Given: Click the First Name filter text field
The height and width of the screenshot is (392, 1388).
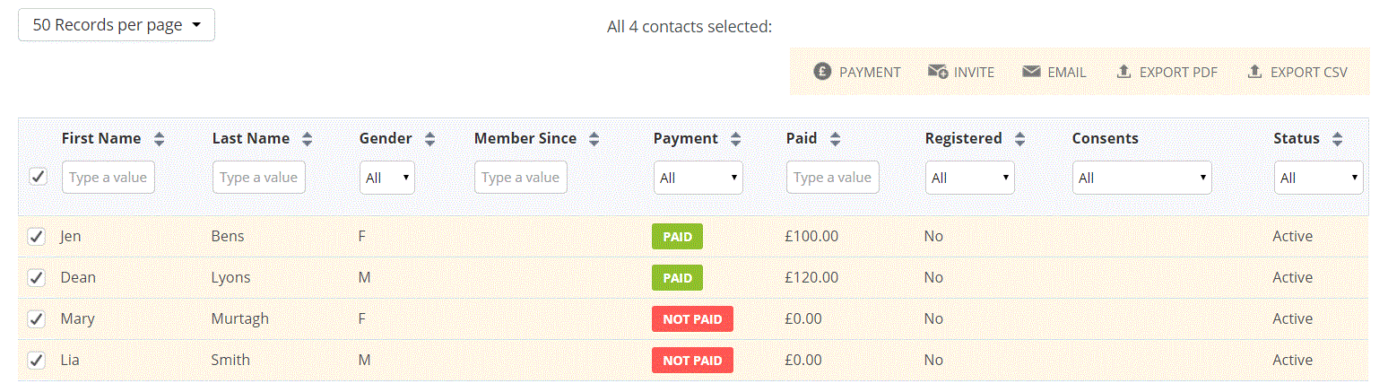Looking at the screenshot, I should pos(108,178).
